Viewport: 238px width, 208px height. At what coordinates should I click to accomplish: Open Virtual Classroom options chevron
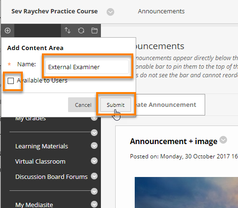tap(94, 161)
